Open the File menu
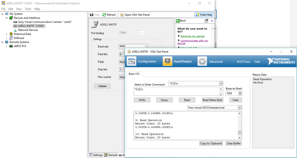Screen dimensions: 297x158 click(3, 9)
